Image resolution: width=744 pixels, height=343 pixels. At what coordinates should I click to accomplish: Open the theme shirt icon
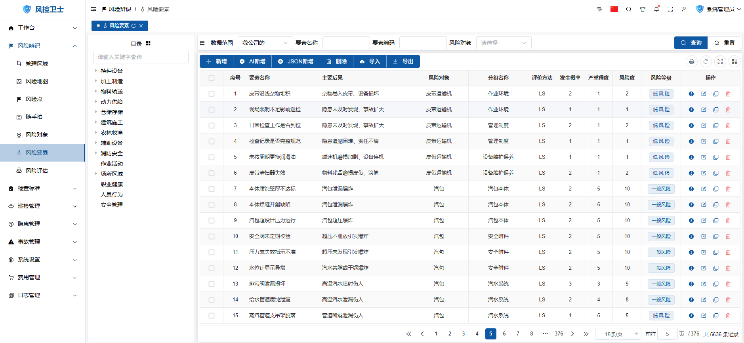pos(643,9)
